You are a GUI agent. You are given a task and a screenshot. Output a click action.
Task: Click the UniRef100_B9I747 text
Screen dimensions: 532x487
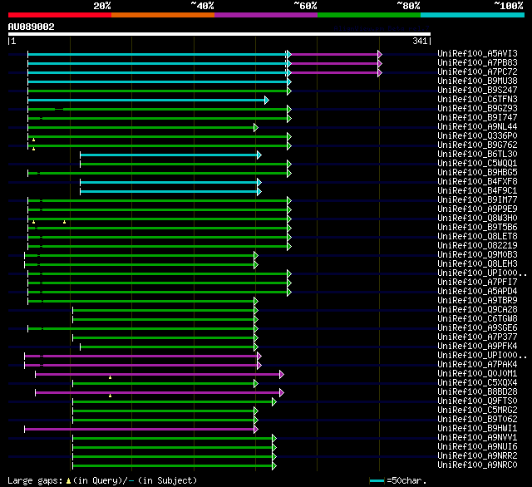coord(477,118)
